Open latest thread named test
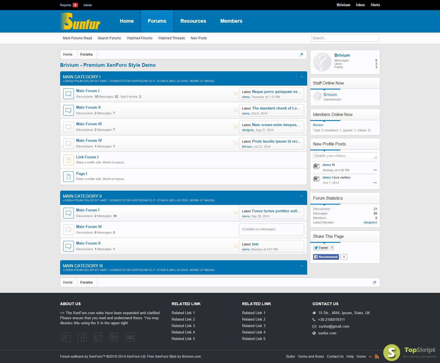Viewport: 440px width, 363px height. point(255,244)
